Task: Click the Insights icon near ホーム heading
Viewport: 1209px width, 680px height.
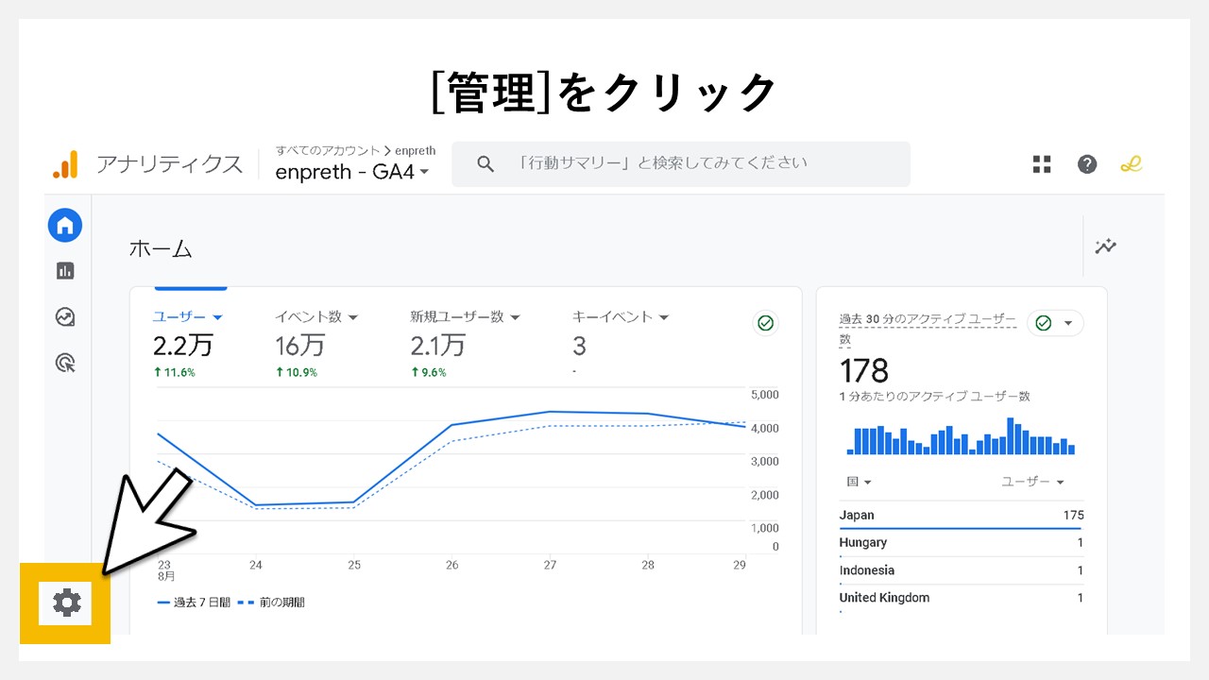Action: (x=1104, y=246)
